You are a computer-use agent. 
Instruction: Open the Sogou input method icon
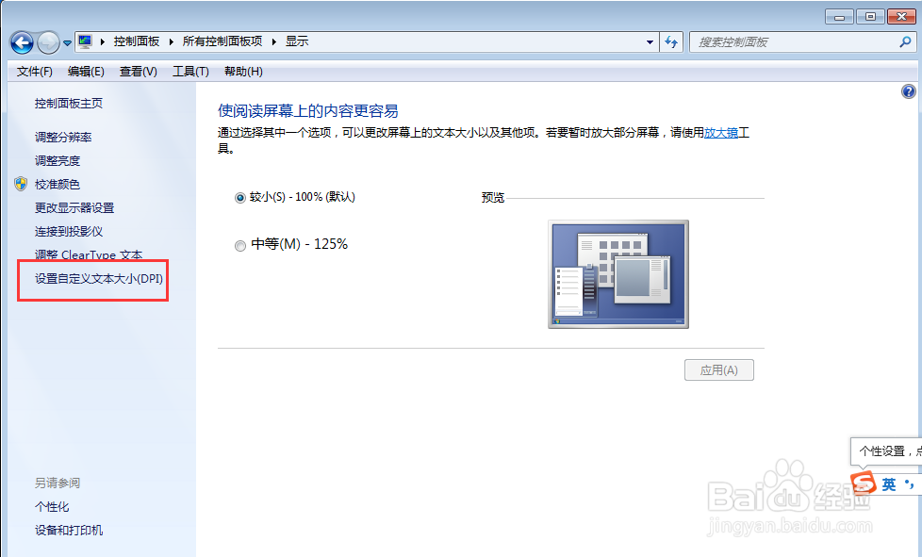coord(863,483)
